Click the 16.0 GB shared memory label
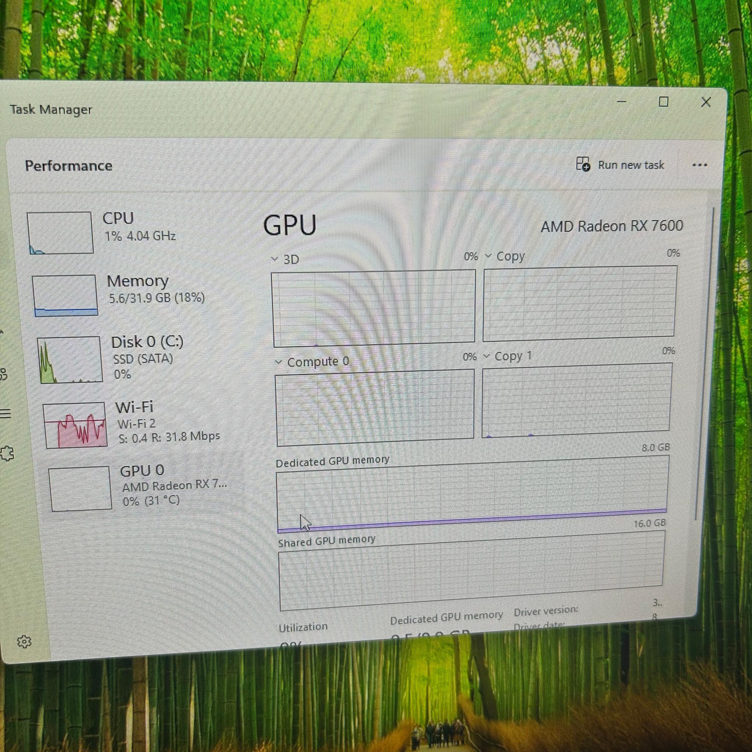The image size is (752, 752). pyautogui.click(x=649, y=523)
